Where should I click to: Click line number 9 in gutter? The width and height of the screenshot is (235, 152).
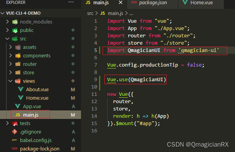[x=96, y=79]
